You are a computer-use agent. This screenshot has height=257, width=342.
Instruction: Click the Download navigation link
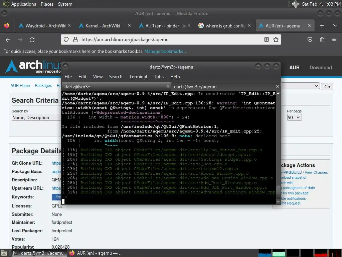click(321, 68)
